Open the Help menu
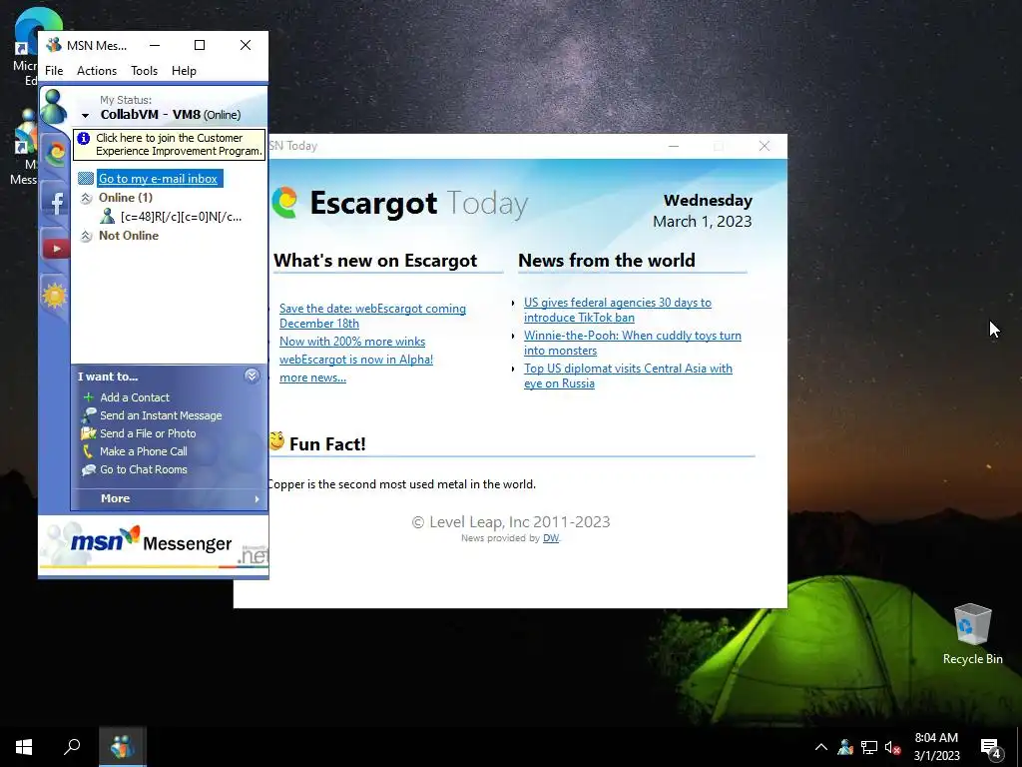 [x=184, y=71]
